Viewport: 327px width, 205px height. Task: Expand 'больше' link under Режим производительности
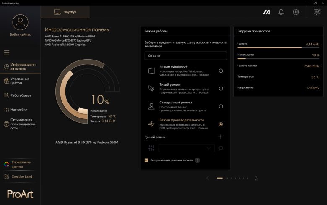pos(203,128)
